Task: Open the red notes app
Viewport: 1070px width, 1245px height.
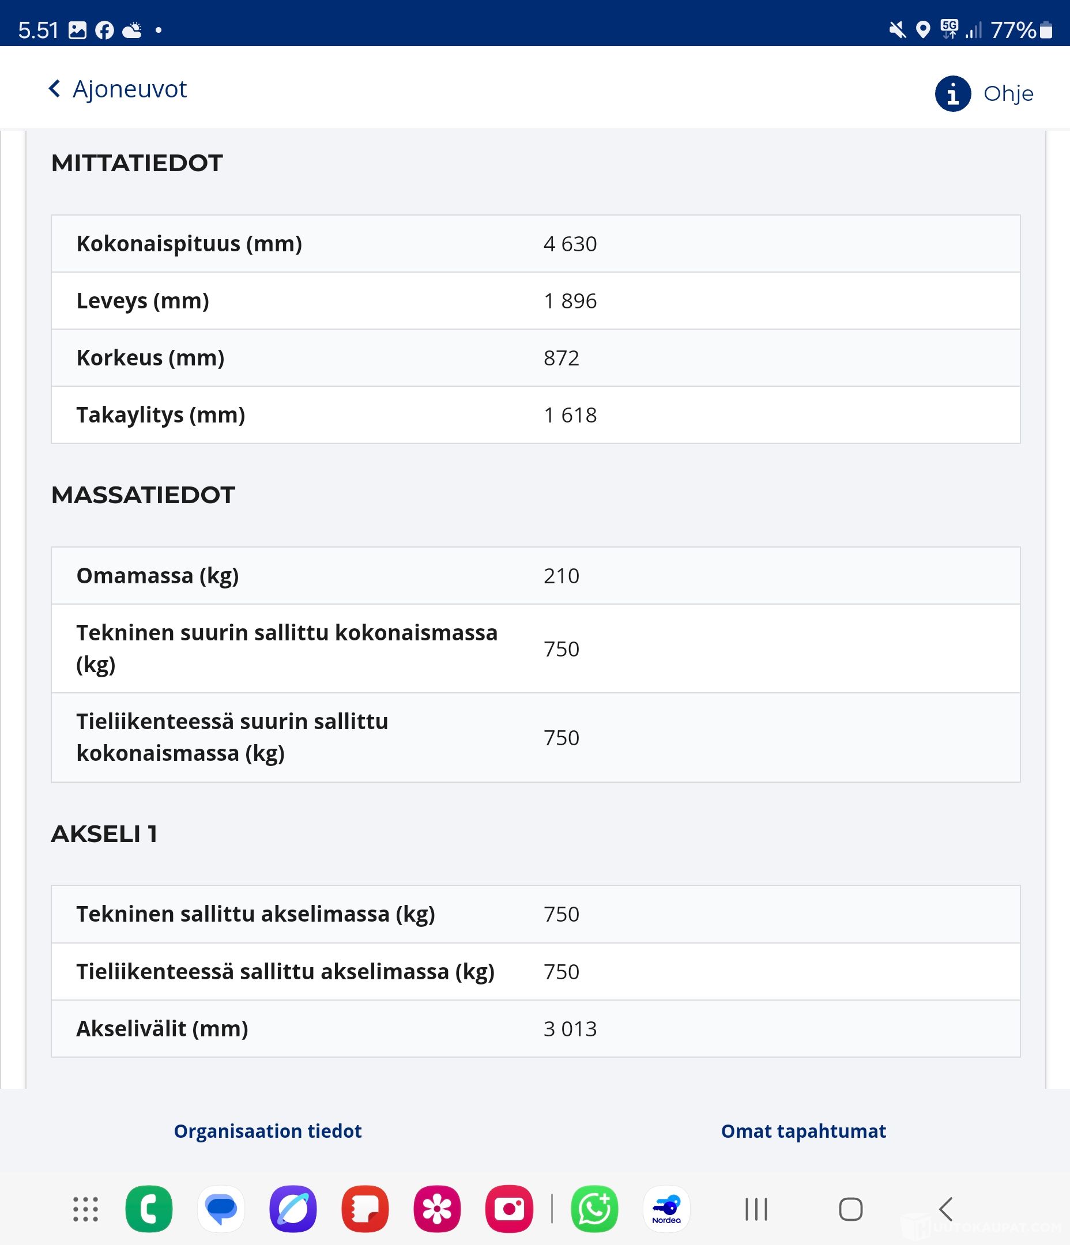Action: click(365, 1208)
